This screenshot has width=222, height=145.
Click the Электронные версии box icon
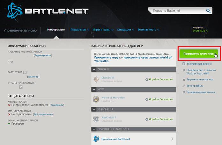[184, 64]
